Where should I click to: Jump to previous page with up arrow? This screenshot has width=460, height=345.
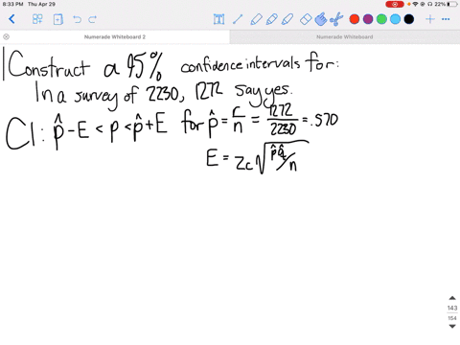[x=452, y=298]
